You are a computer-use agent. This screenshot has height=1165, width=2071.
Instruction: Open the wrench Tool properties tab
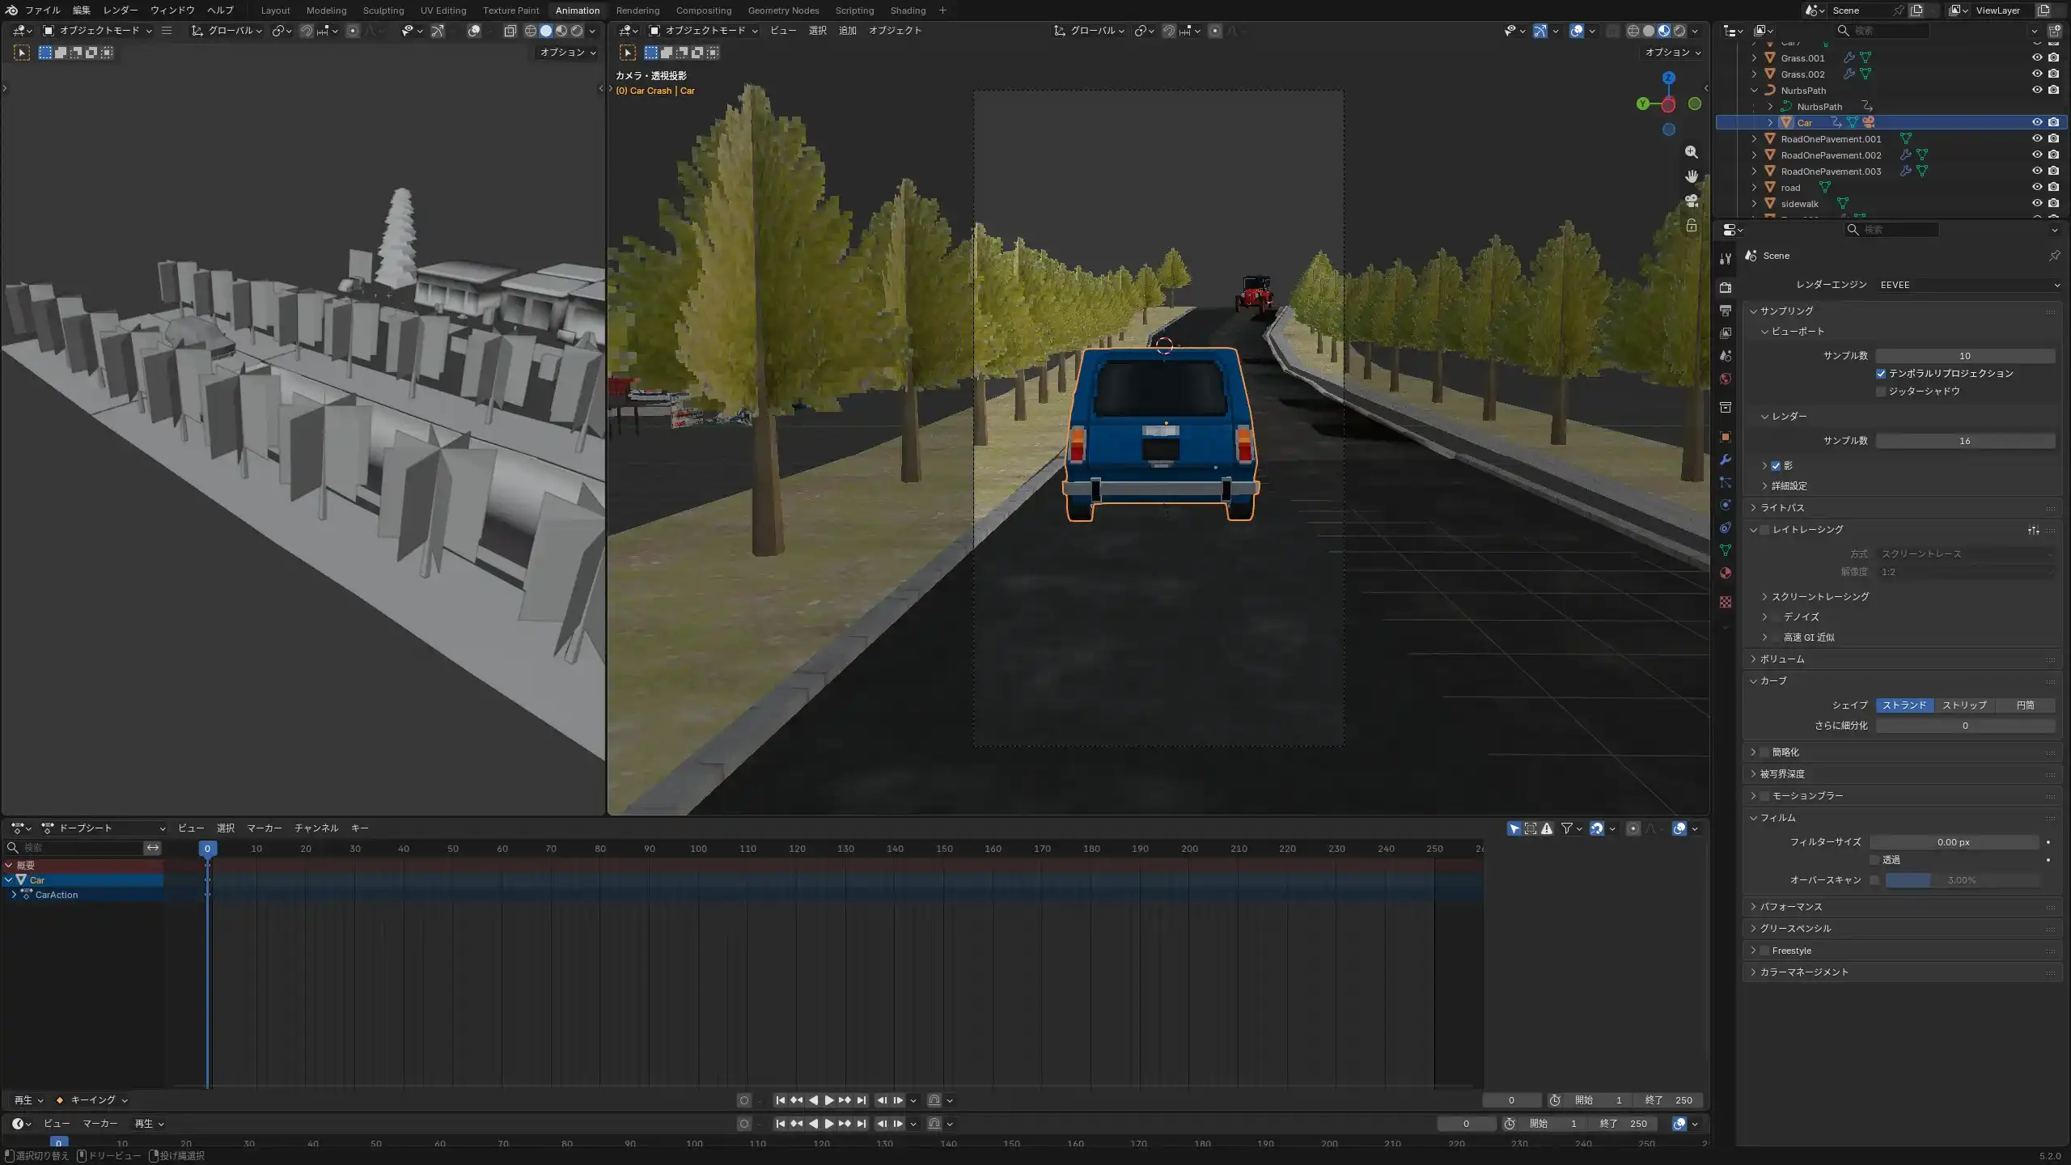[1726, 259]
